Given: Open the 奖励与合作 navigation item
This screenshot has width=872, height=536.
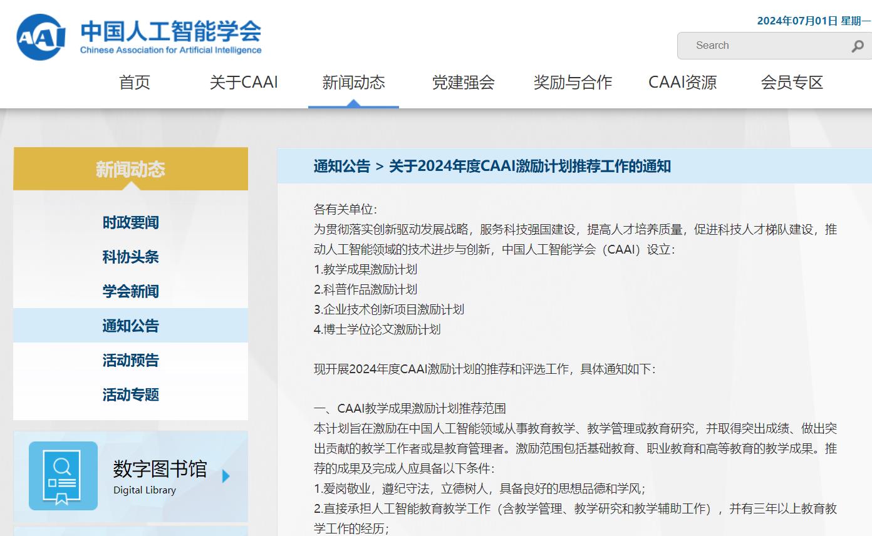Looking at the screenshot, I should point(573,82).
